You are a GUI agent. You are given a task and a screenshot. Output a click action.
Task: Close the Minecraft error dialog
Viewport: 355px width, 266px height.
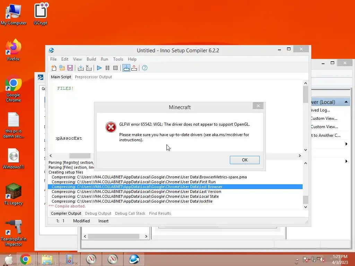258,106
